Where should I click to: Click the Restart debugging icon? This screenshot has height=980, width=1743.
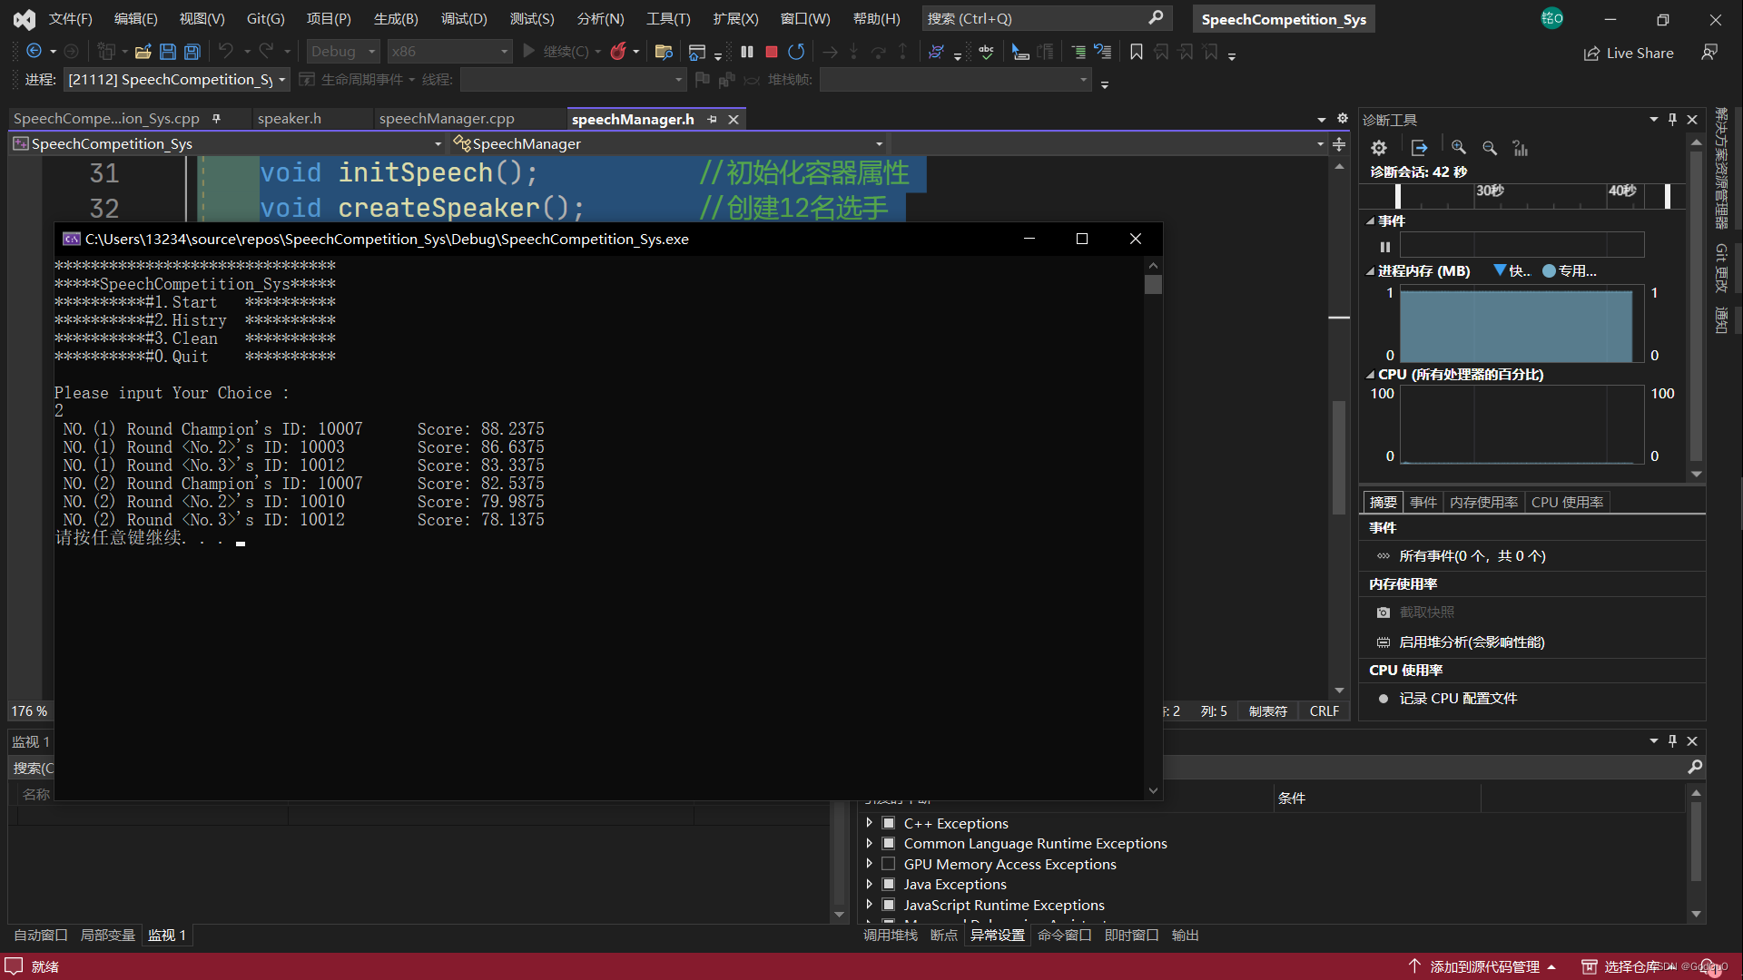tap(795, 52)
